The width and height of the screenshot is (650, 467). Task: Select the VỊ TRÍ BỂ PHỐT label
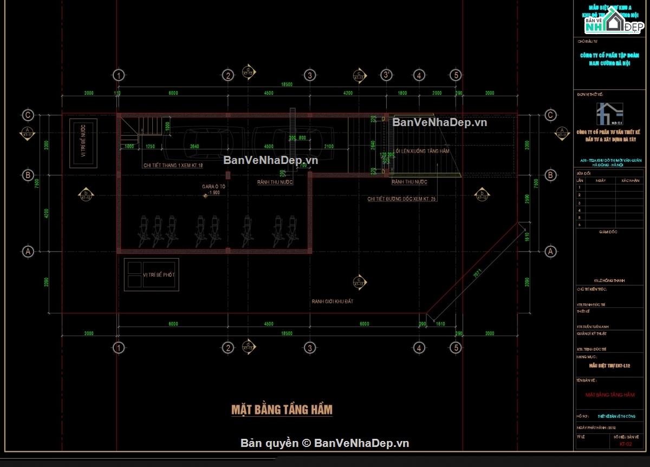[x=159, y=275]
